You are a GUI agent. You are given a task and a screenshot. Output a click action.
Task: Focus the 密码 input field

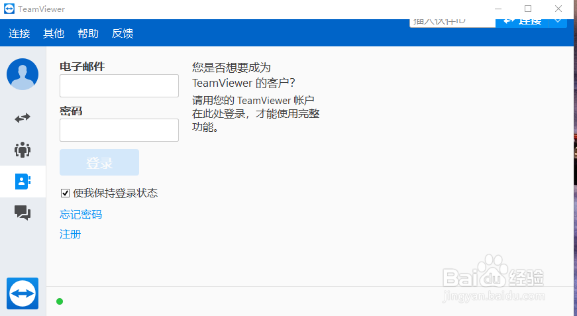click(x=119, y=130)
